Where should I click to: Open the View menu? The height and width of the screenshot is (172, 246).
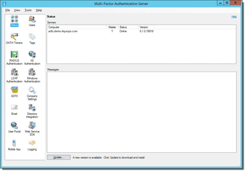[x=17, y=10]
